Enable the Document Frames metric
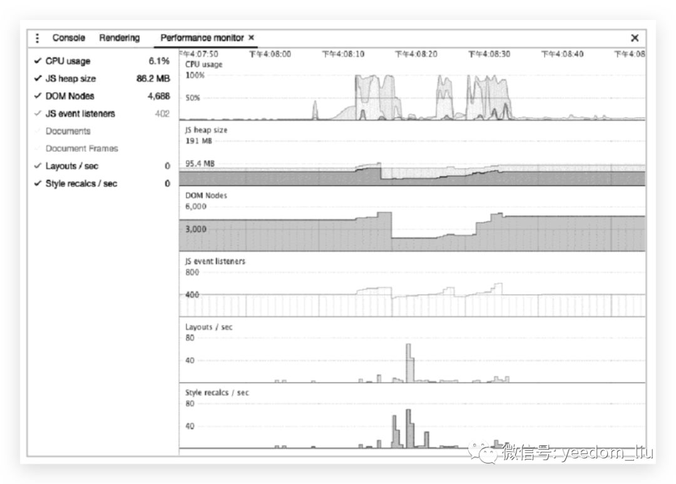This screenshot has height=484, width=676. click(x=81, y=149)
